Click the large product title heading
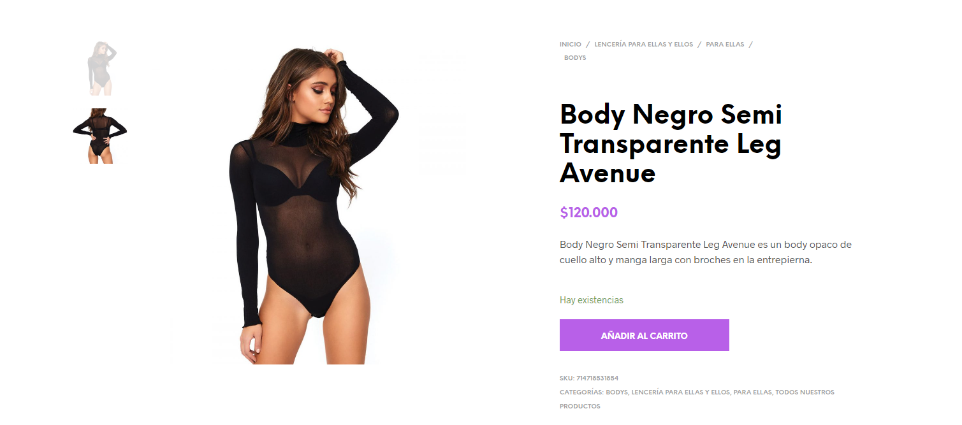The image size is (962, 425). tap(671, 143)
